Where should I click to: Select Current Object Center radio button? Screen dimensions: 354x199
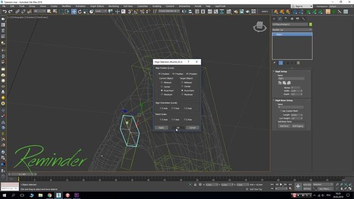(162, 87)
